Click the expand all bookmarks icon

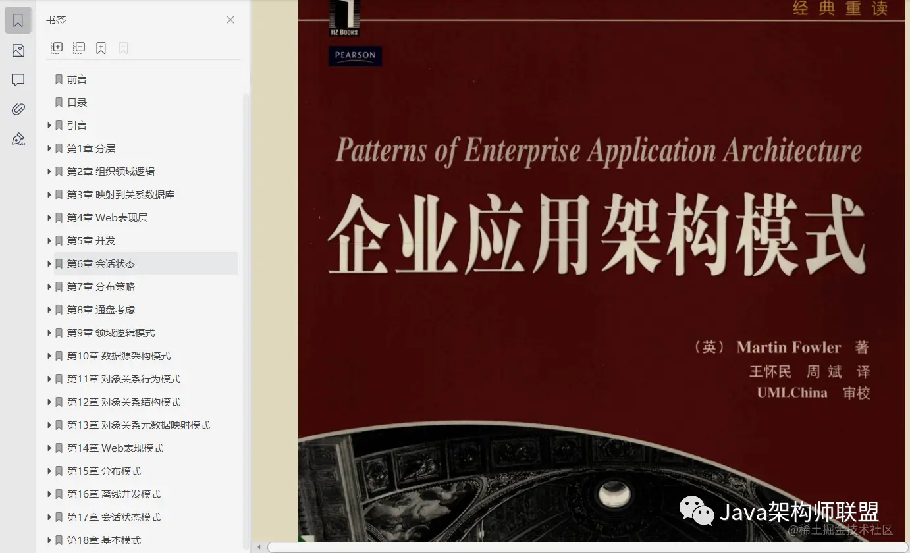point(57,48)
